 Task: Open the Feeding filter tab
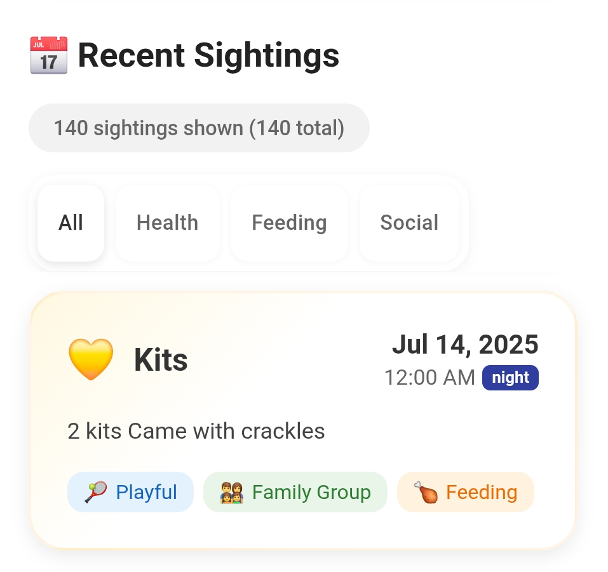pyautogui.click(x=289, y=223)
